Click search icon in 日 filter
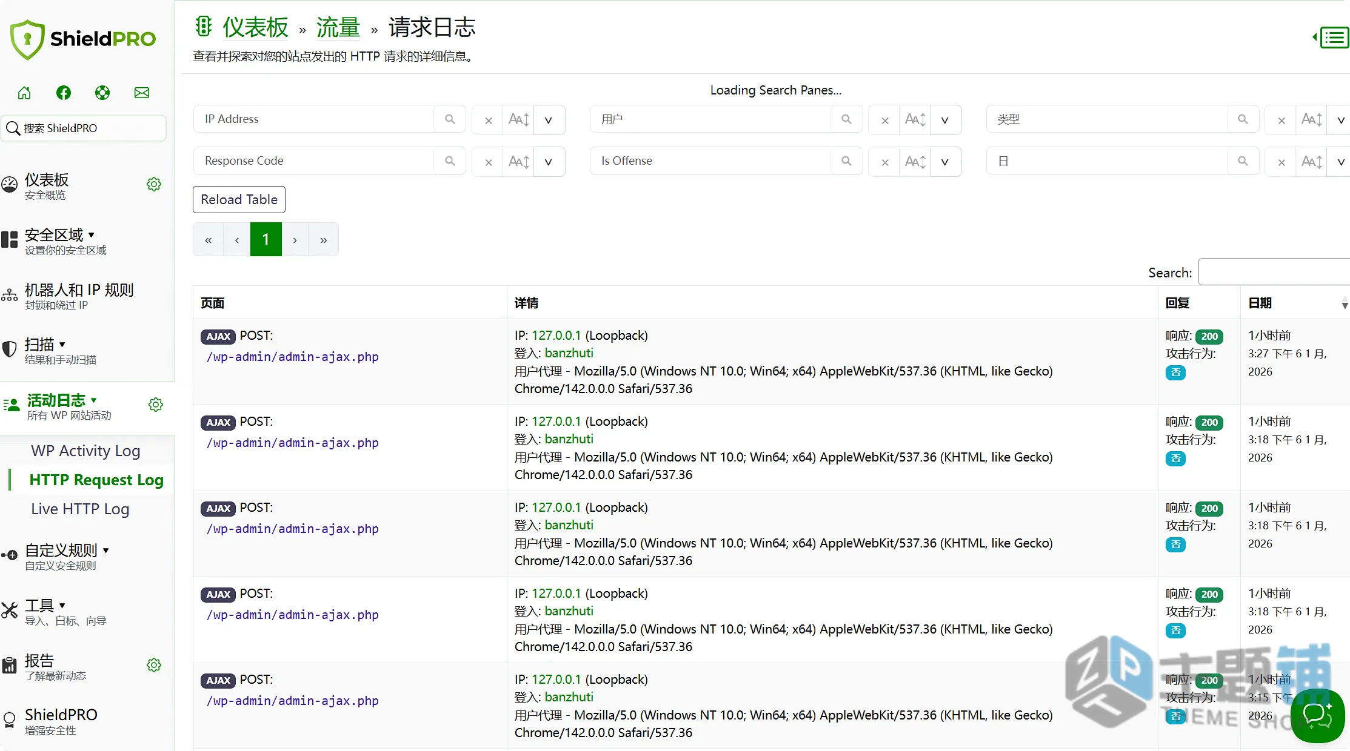The image size is (1350, 751). 1243,161
